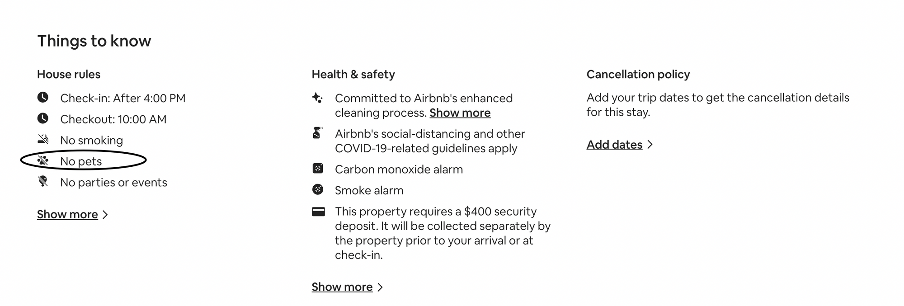Click Show more after cleaning process text
The height and width of the screenshot is (306, 904).
pyautogui.click(x=460, y=113)
